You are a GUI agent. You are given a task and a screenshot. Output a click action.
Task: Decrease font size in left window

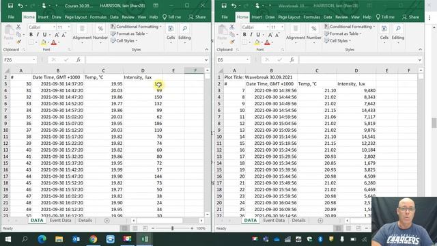pyautogui.click(x=64, y=35)
